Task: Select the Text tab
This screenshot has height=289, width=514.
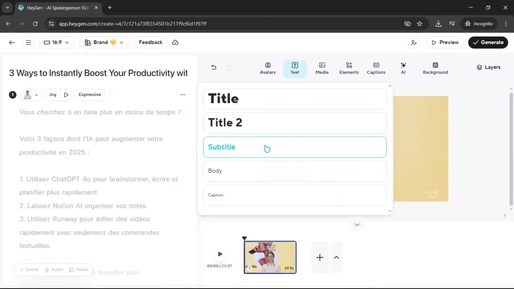Action: pyautogui.click(x=295, y=69)
